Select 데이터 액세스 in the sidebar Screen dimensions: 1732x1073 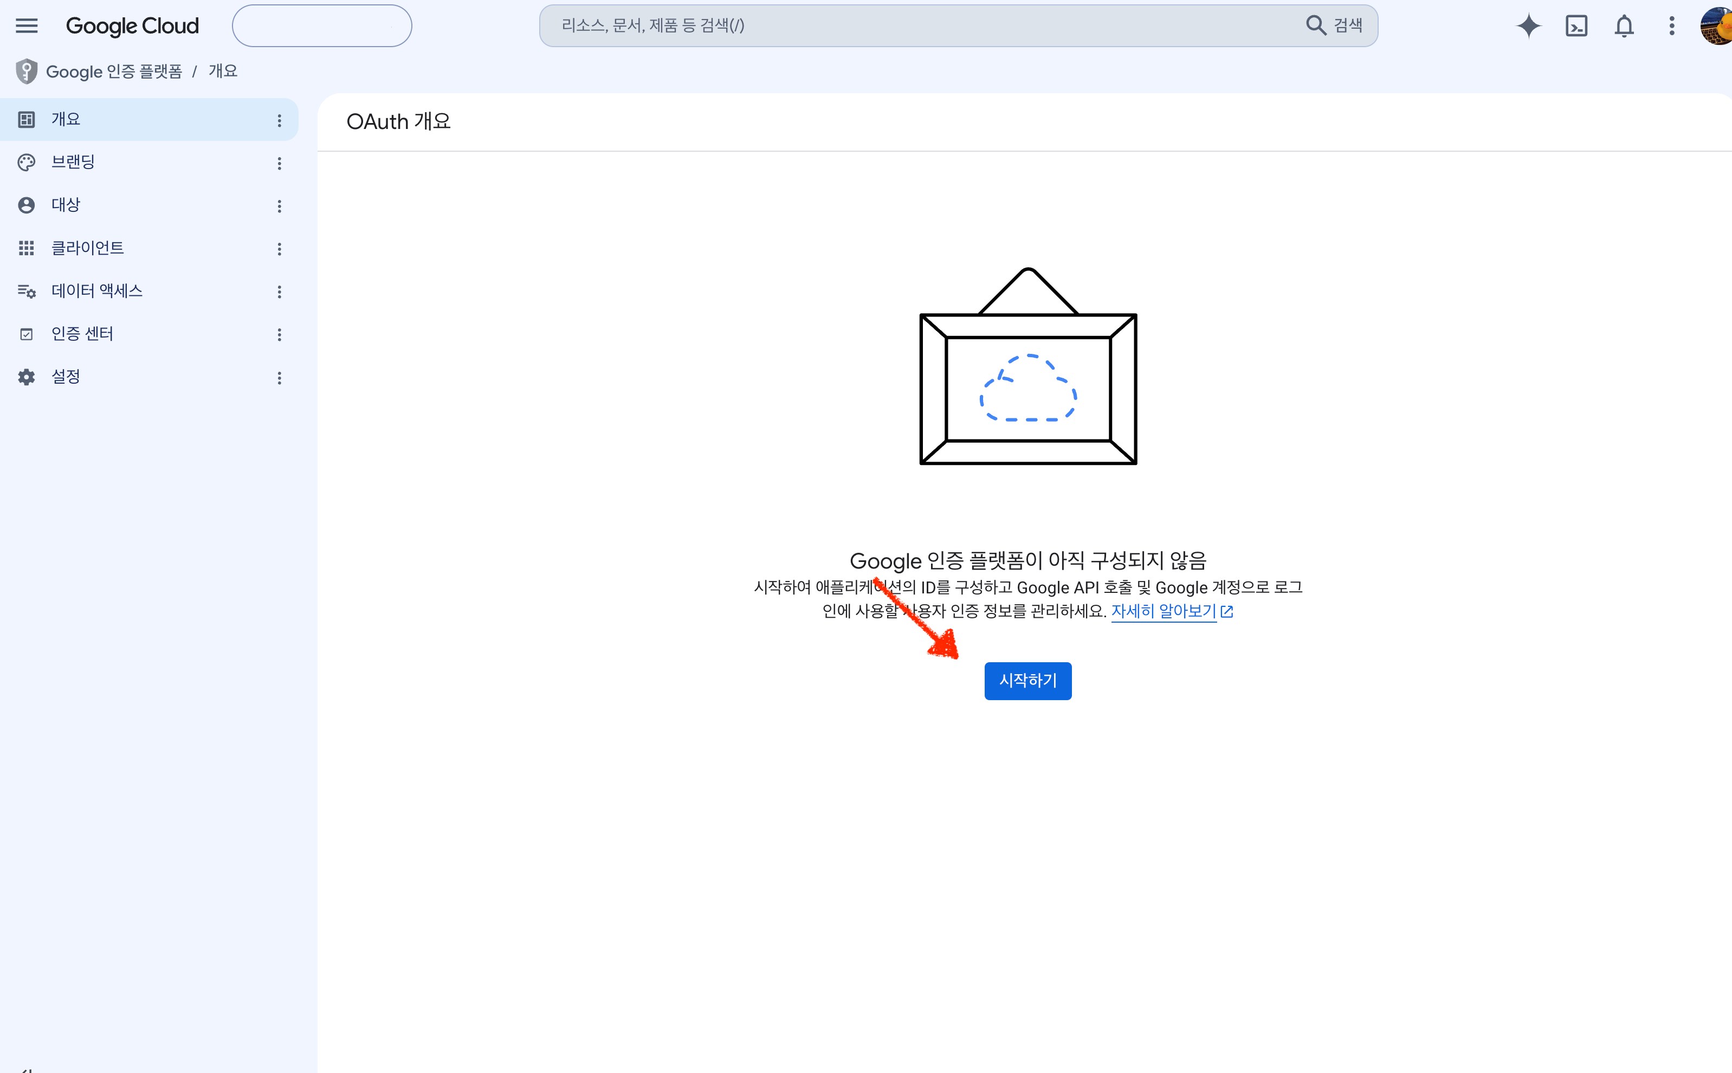pyautogui.click(x=149, y=291)
